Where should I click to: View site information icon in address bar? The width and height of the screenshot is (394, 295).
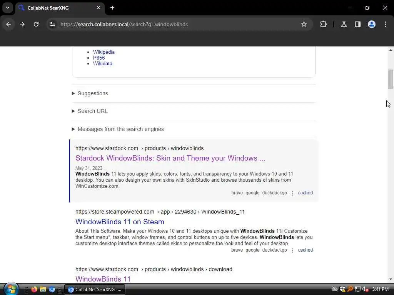(52, 24)
